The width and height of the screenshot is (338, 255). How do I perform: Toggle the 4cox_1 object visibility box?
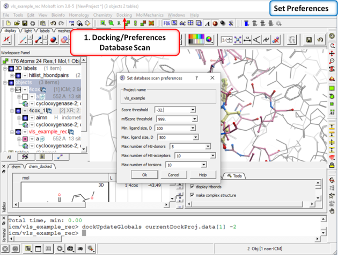pyautogui.click(x=18, y=110)
